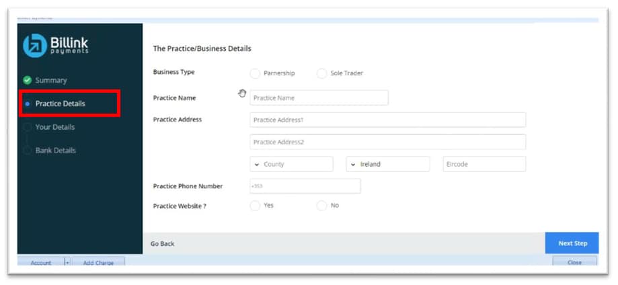Viewport: 618px width, 285px height.
Task: Click the step circle beside Your Details
Action: (x=27, y=127)
